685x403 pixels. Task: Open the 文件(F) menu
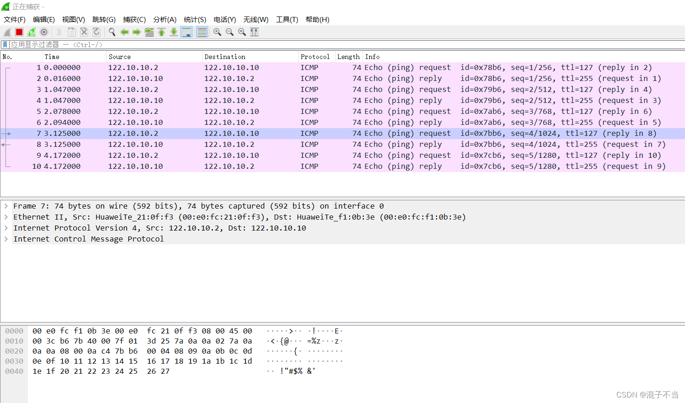(15, 20)
